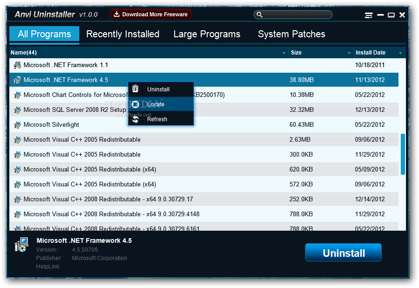Click the 12/14/2012 install date
This screenshot has height=288, width=419.
370,199
